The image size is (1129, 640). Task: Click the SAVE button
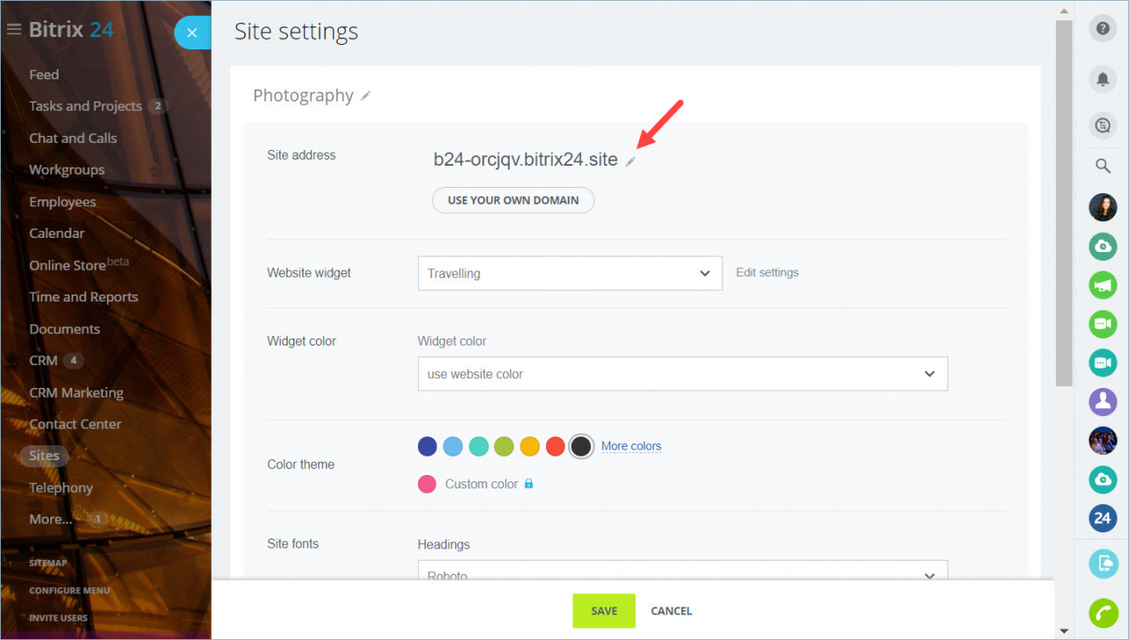[x=604, y=611]
